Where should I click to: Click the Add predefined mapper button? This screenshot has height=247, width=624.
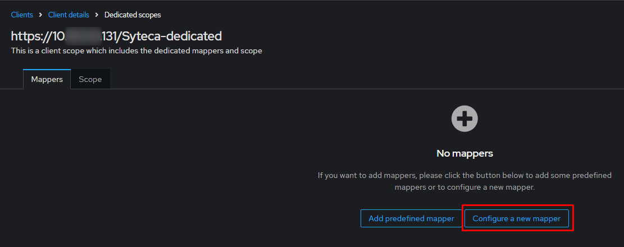(411, 218)
